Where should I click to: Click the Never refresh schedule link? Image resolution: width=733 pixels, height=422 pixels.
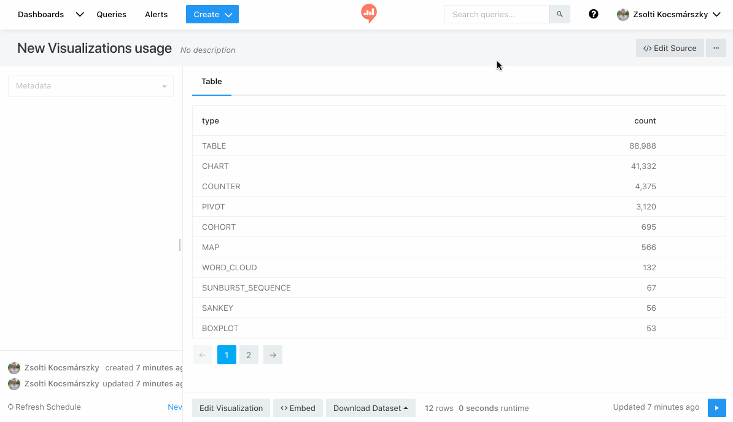(175, 407)
